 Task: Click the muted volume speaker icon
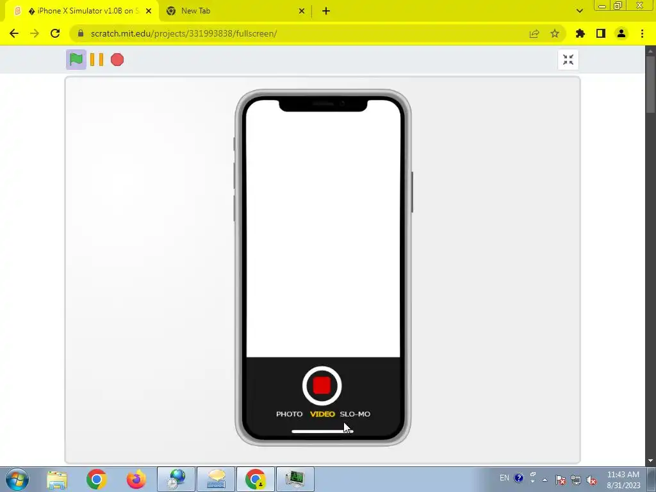(591, 480)
